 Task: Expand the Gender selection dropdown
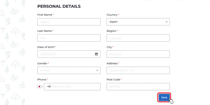(x=69, y=70)
